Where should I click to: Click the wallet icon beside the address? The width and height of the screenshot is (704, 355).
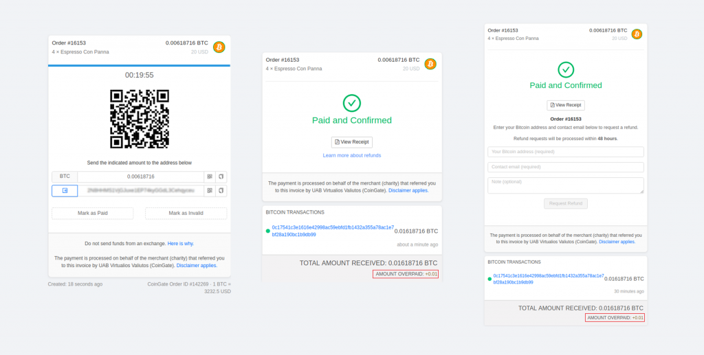[x=65, y=190]
